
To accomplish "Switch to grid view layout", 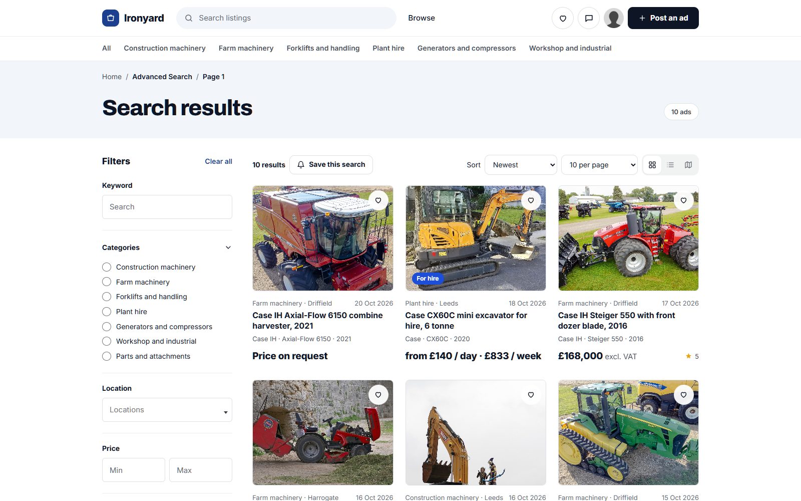I will [x=652, y=165].
